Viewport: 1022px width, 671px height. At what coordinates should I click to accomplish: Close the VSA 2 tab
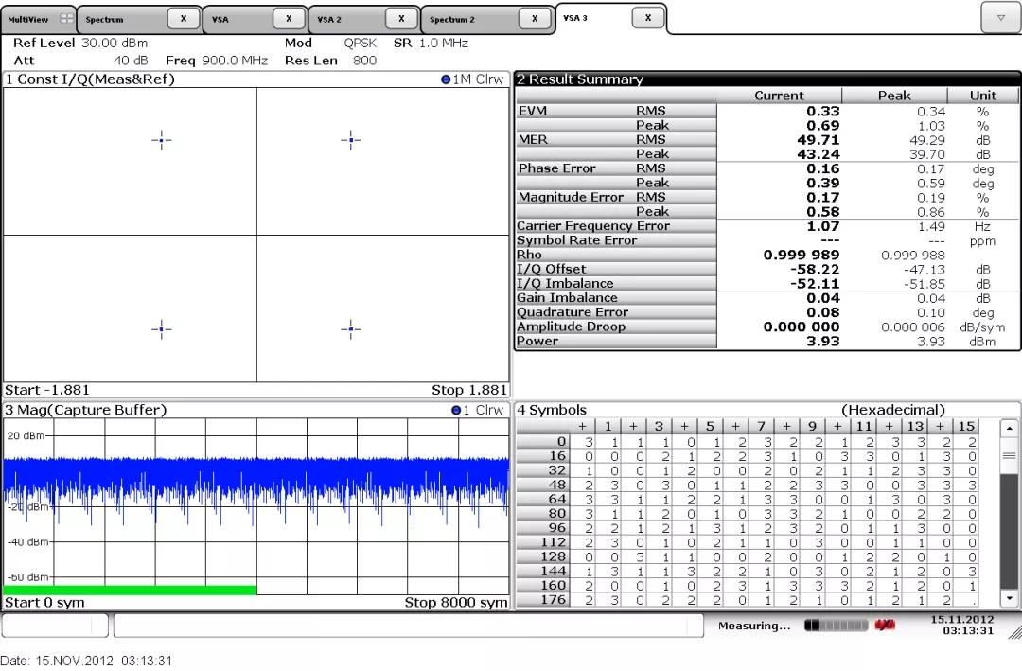(x=401, y=19)
